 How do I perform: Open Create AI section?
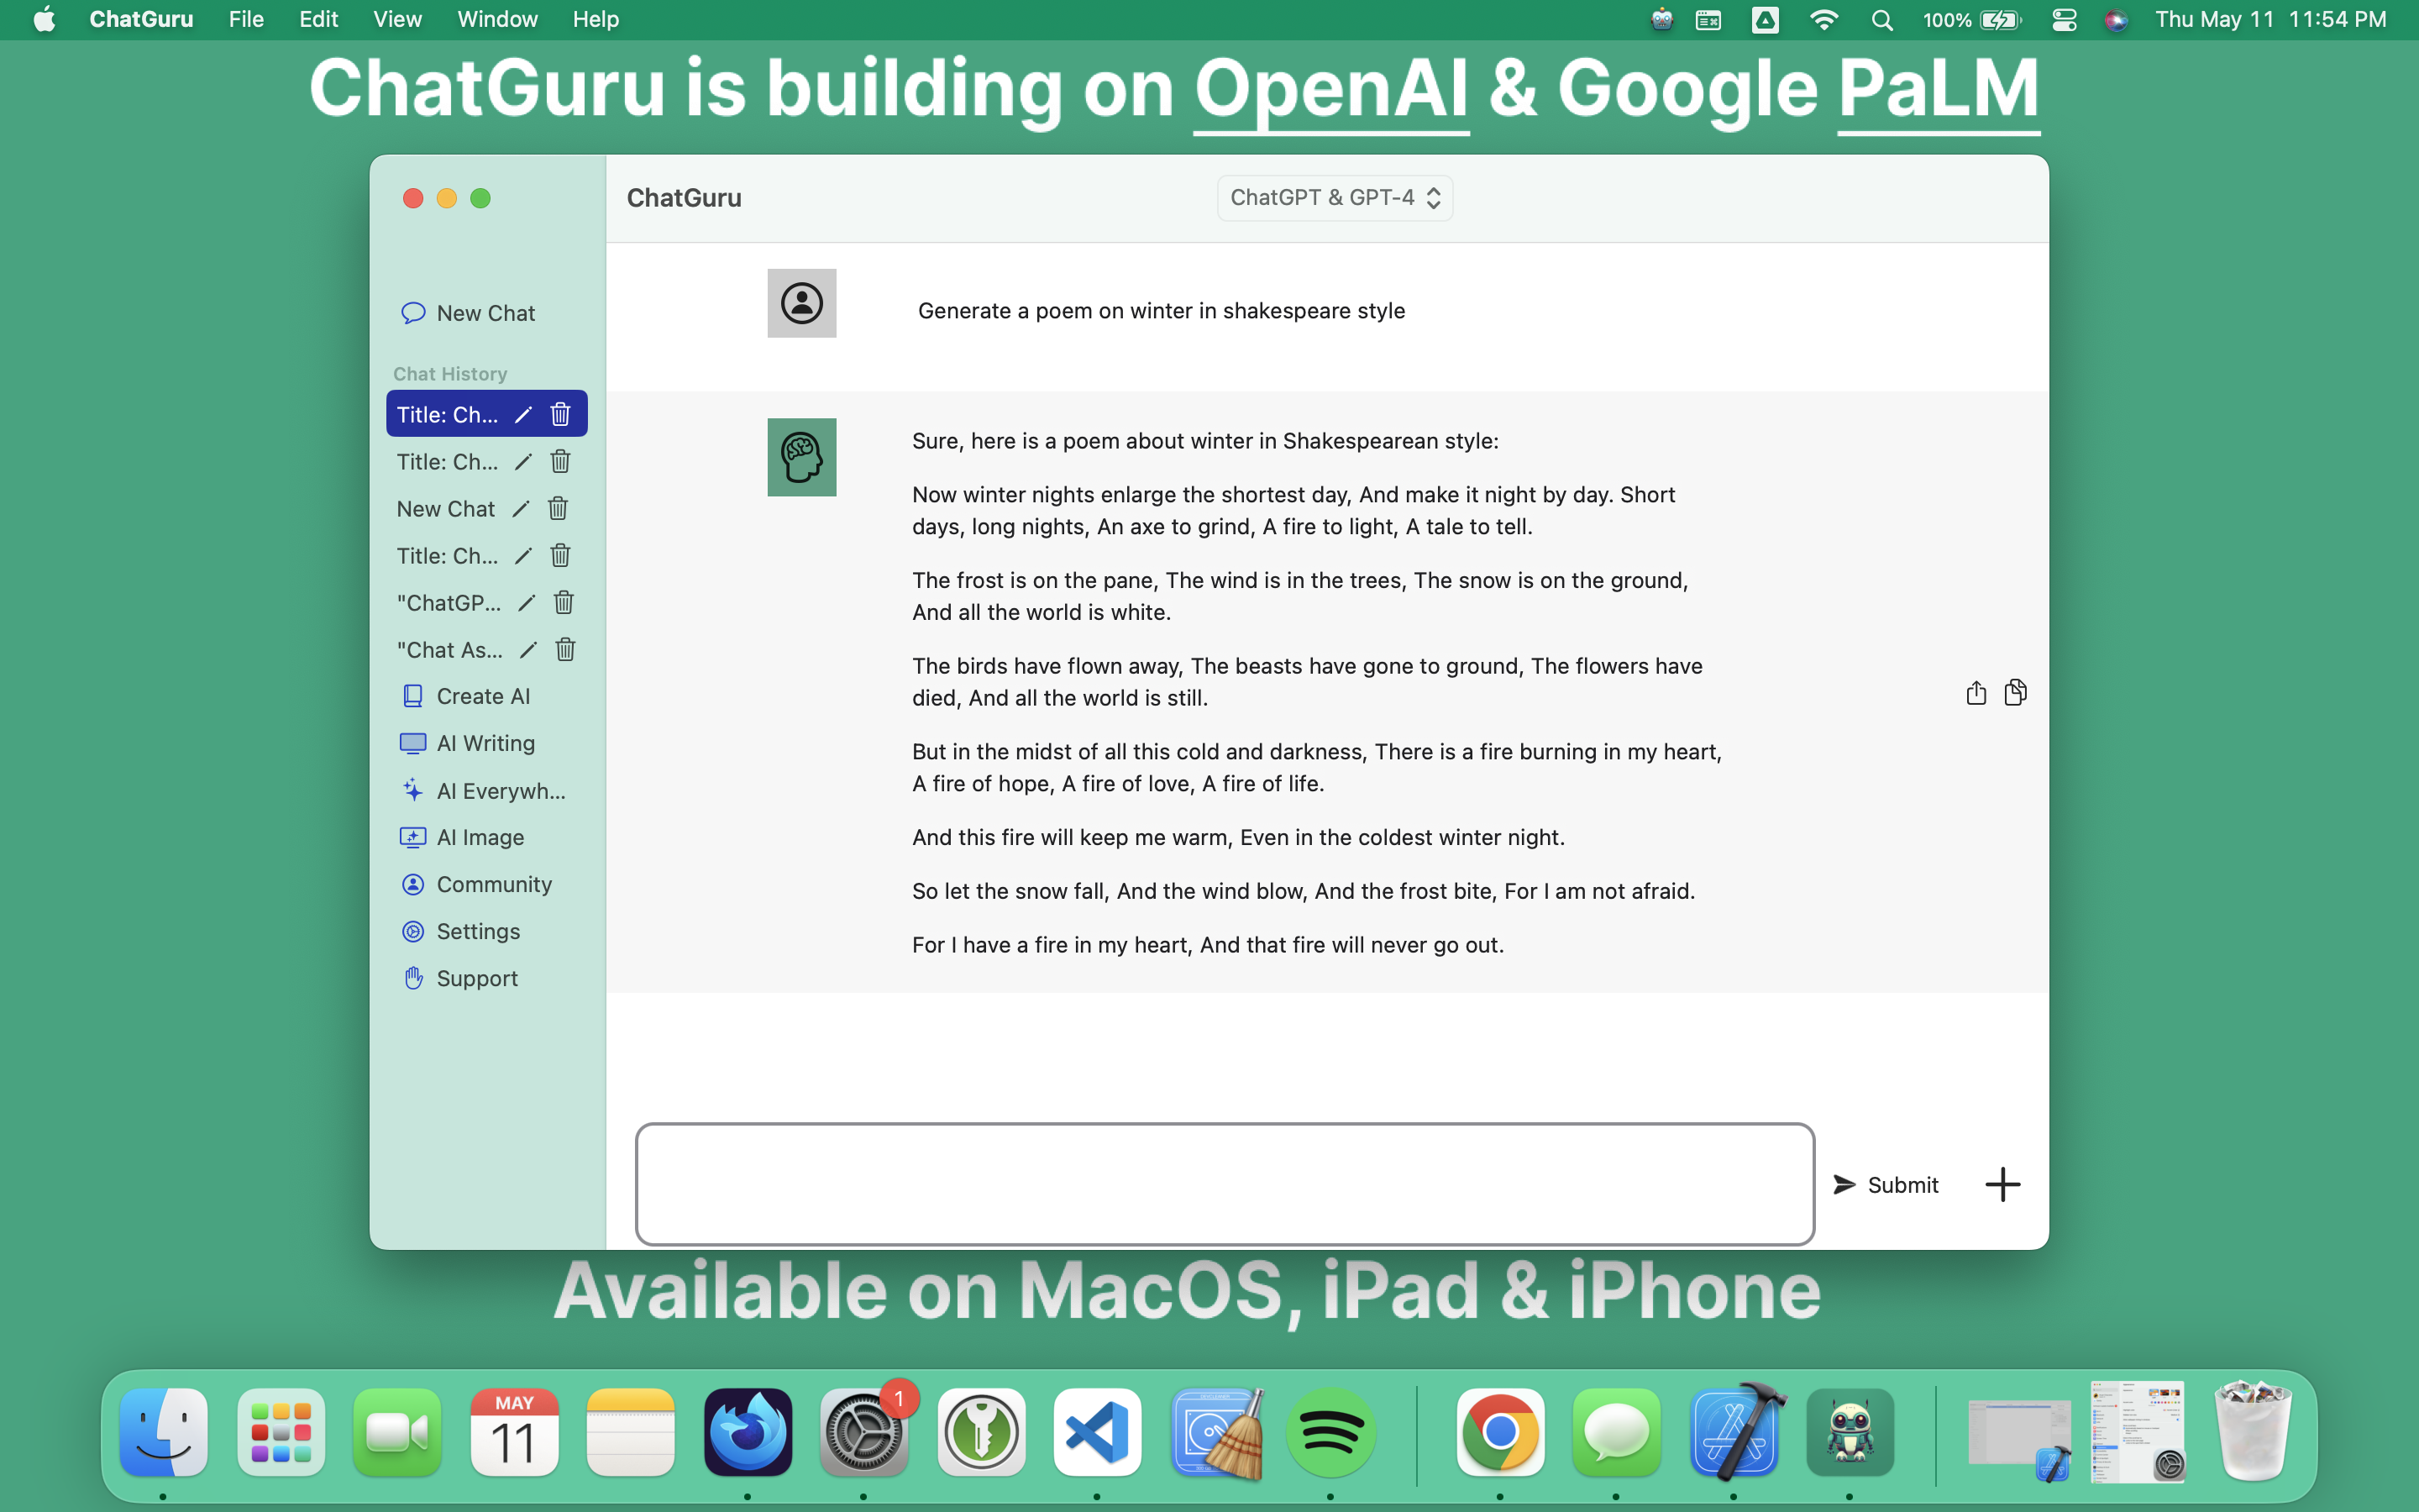pyautogui.click(x=464, y=696)
